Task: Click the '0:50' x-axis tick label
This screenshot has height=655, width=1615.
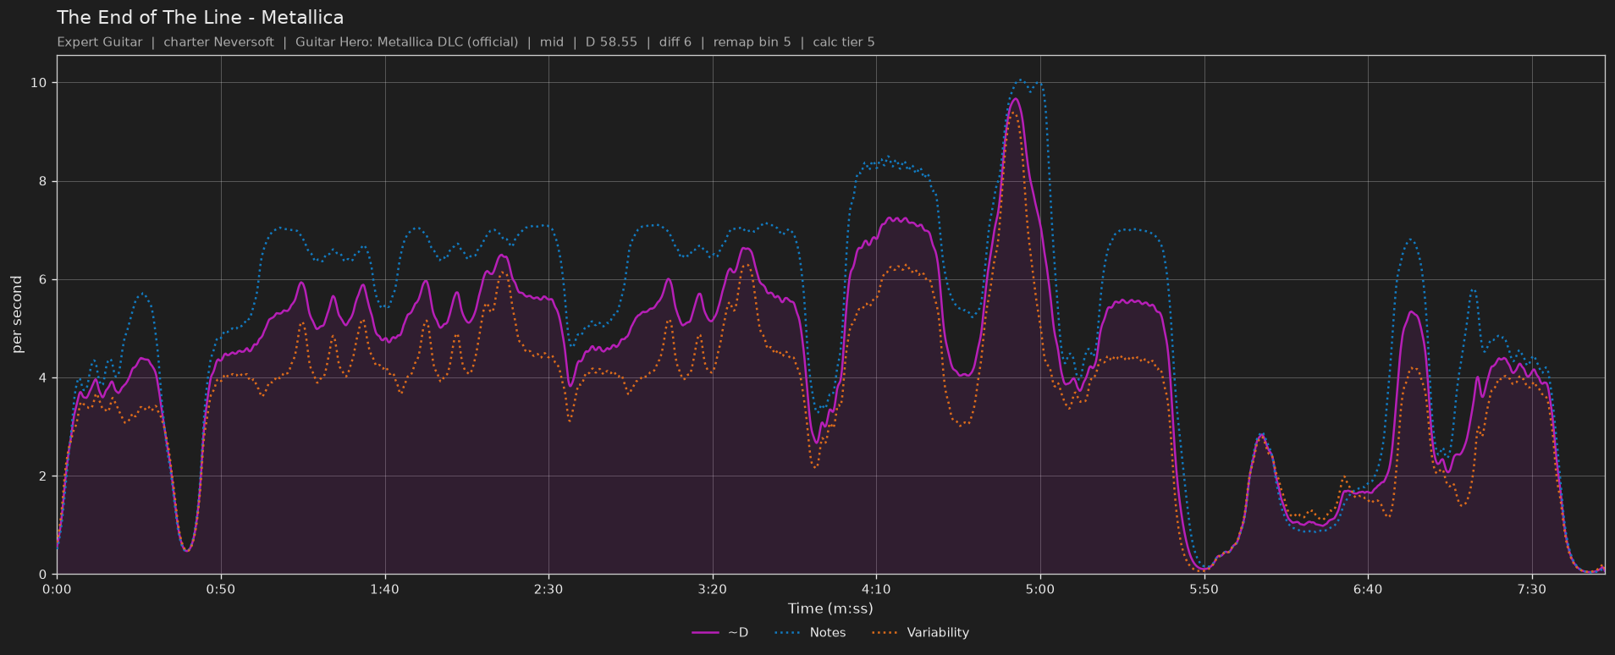Action: (x=221, y=589)
